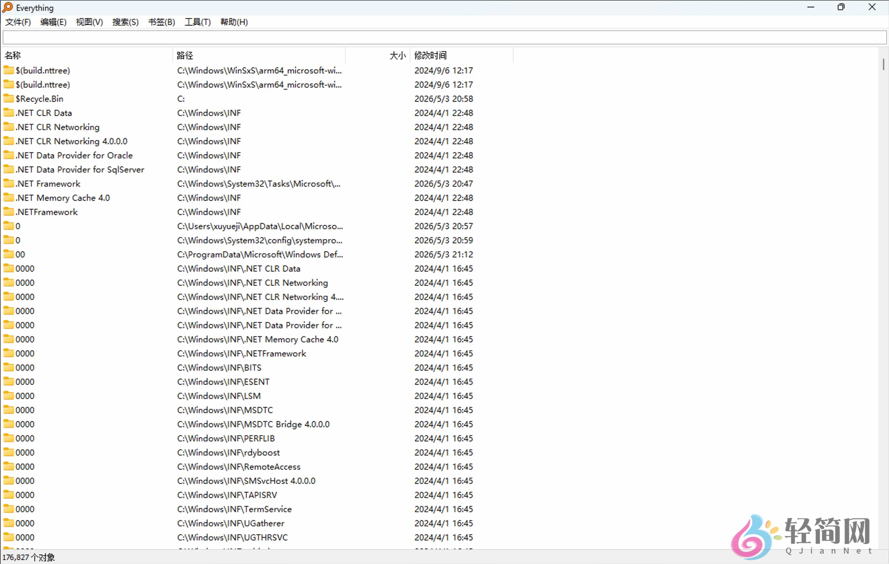The height and width of the screenshot is (564, 889).
Task: Select the .NET CLR Data folder icon
Action: [x=8, y=113]
